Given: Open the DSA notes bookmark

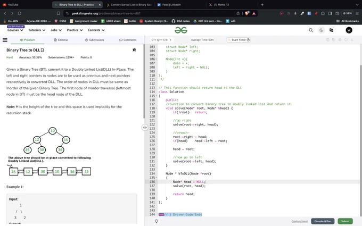Looking at the screenshot, I should pyautogui.click(x=180, y=21).
